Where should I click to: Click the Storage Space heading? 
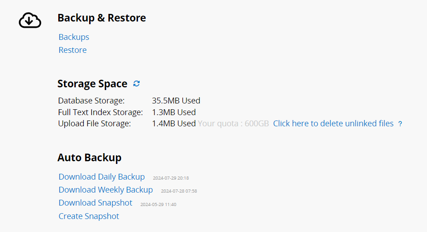[92, 84]
